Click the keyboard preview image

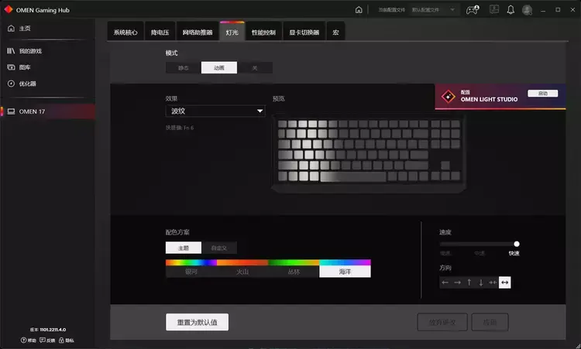click(369, 153)
